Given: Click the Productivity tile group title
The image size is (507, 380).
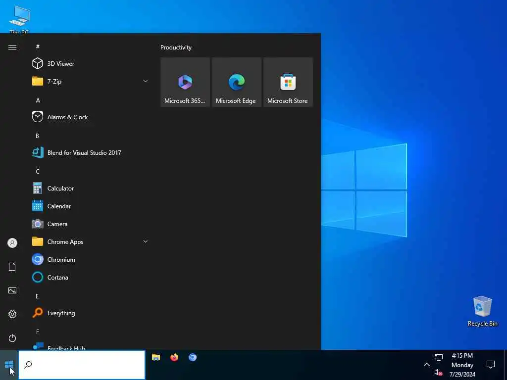Looking at the screenshot, I should [x=176, y=47].
